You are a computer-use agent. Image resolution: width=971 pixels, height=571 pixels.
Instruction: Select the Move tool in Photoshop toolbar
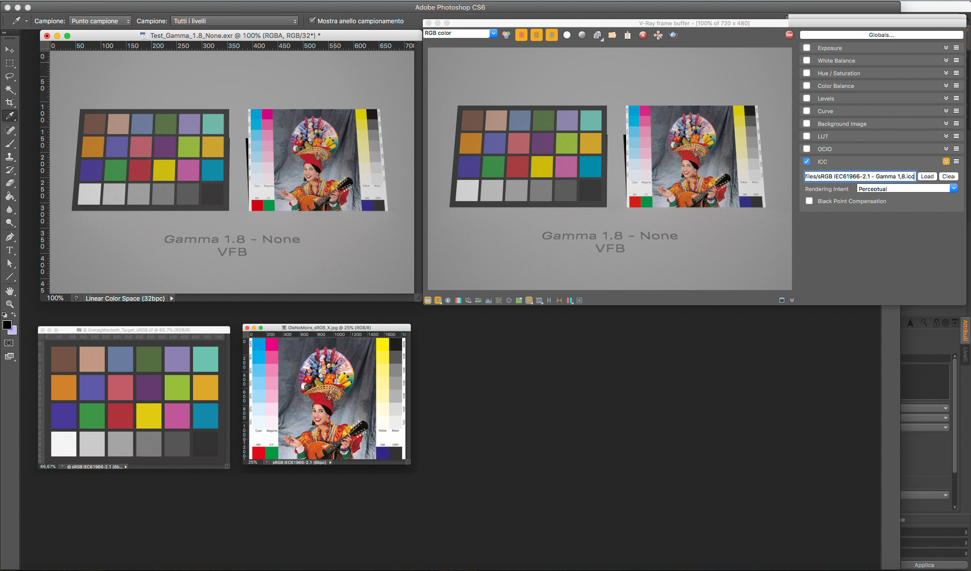click(x=10, y=50)
